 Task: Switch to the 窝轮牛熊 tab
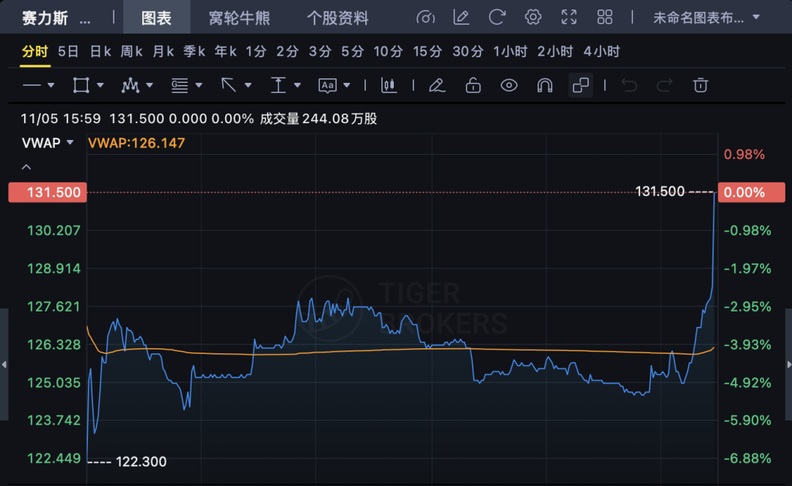click(x=239, y=18)
